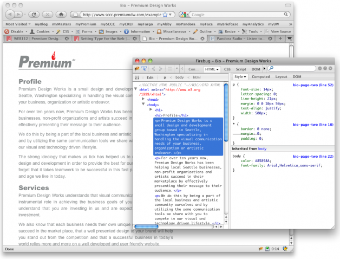Screen dimensions: 340x259
Task: Open bio-page-two (line 52) source link
Action: click(313, 85)
